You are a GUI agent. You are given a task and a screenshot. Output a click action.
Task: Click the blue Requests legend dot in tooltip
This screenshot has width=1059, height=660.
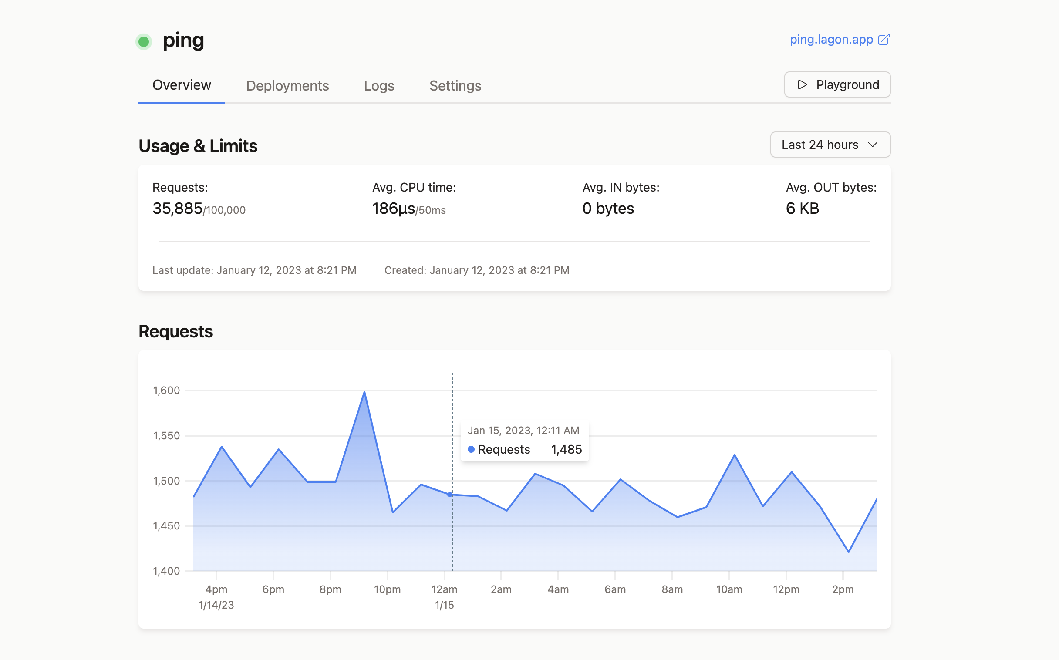tap(471, 449)
